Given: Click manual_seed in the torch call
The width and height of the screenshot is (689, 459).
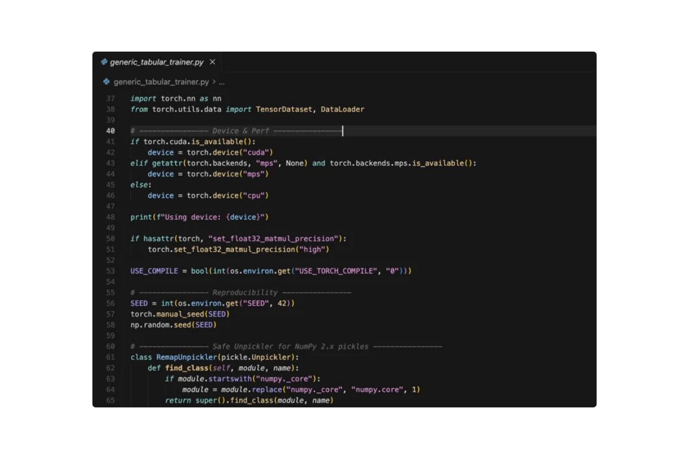Looking at the screenshot, I should [180, 314].
